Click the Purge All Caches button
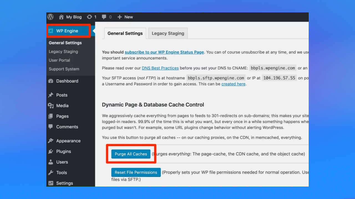The width and height of the screenshot is (355, 199). 131,154
